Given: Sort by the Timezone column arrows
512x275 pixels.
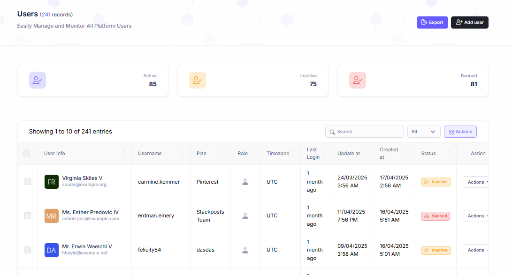Looking at the screenshot, I should (293, 154).
